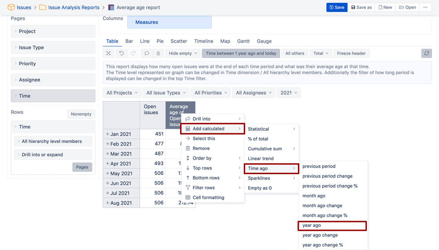
Task: Open the Top rows submenu
Action: pyautogui.click(x=213, y=168)
